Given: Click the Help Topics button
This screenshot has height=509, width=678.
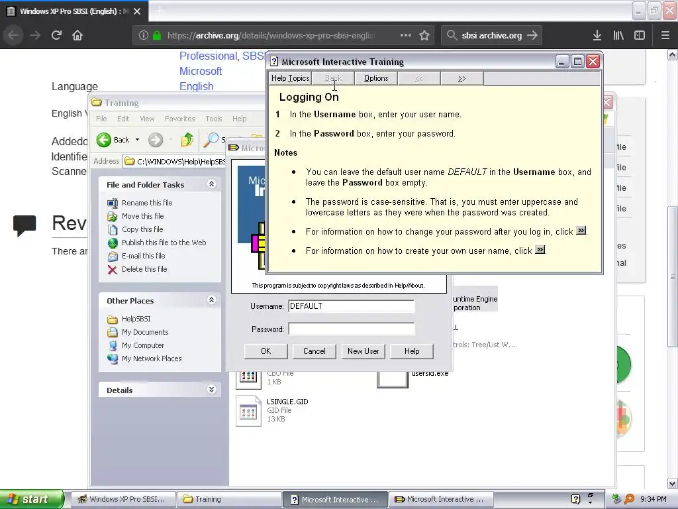Looking at the screenshot, I should click(x=290, y=78).
